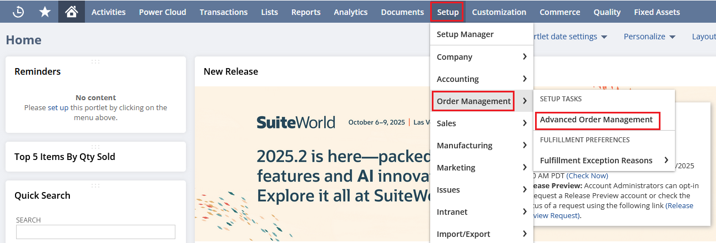Open the Recent Records clock icon
The image size is (716, 243).
pos(19,12)
